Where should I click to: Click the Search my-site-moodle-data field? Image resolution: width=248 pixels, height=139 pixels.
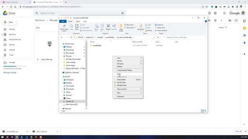point(184,37)
